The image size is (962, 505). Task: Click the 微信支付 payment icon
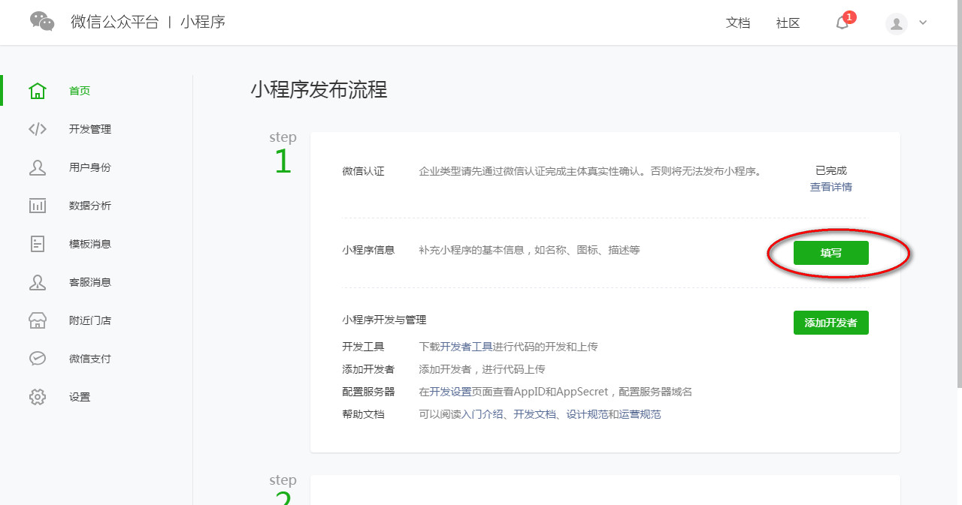38,359
